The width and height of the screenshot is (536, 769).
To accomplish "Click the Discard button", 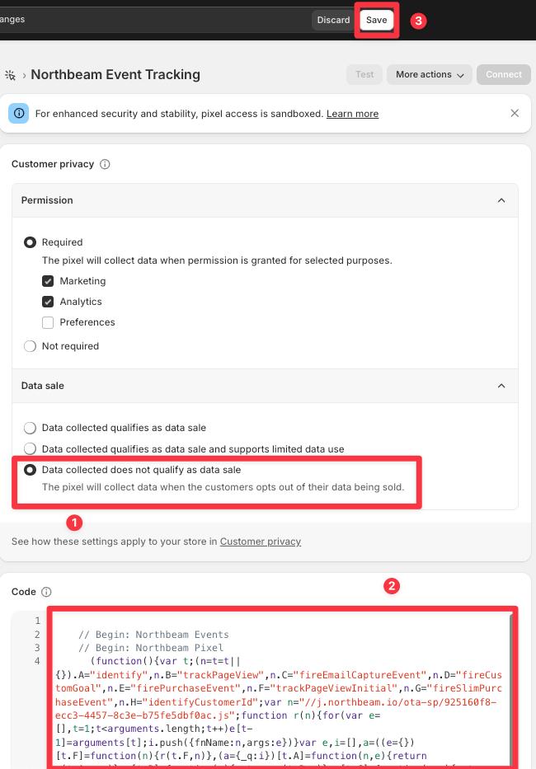I will (x=333, y=20).
